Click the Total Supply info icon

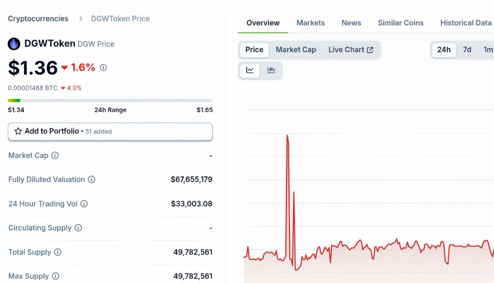pos(57,252)
